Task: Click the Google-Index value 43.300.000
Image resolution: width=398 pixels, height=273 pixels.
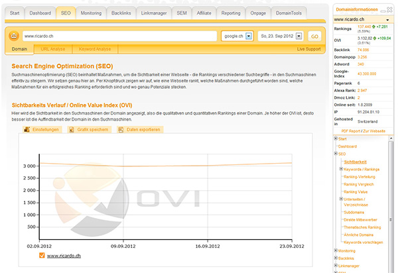Action: pyautogui.click(x=367, y=74)
